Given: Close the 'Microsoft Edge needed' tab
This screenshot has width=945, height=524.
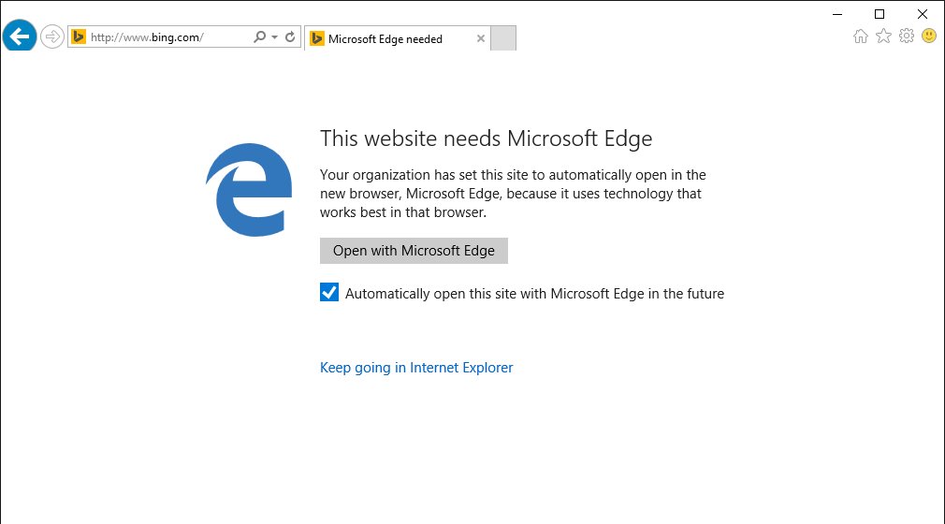Looking at the screenshot, I should [481, 39].
